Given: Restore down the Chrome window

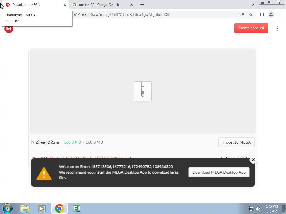Looking at the screenshot, I should point(269,3).
